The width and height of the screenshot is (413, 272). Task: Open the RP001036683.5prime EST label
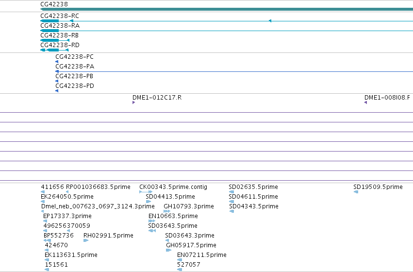click(98, 187)
